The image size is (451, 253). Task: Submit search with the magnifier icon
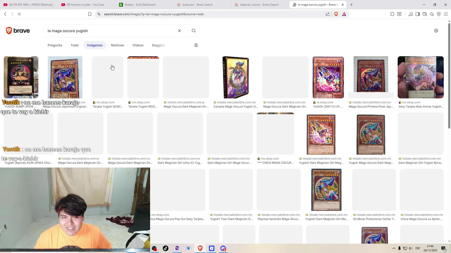pos(193,31)
